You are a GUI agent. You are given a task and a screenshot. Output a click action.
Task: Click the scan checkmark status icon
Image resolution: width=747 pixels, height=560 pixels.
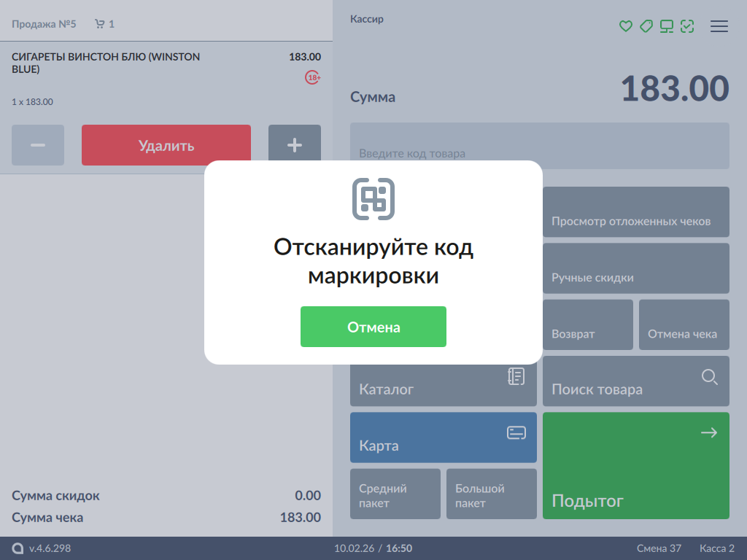686,26
